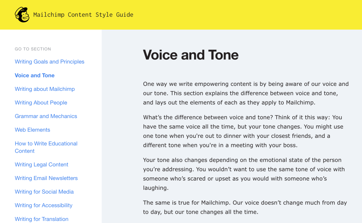The height and width of the screenshot is (223, 362).
Task: Click the paragraph starting "The same is true"
Action: [x=245, y=207]
